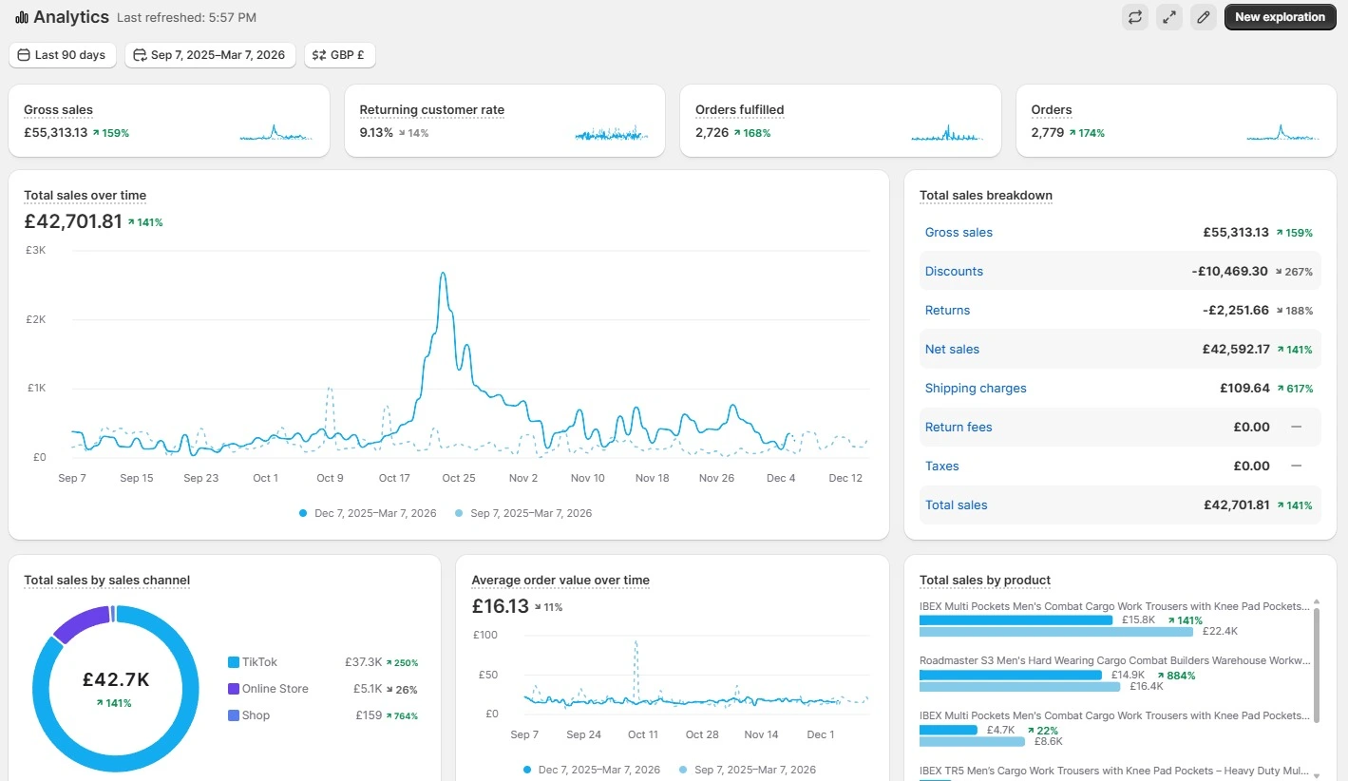The width and height of the screenshot is (1348, 781).
Task: Click the fullscreen expand icon
Action: 1168,17
